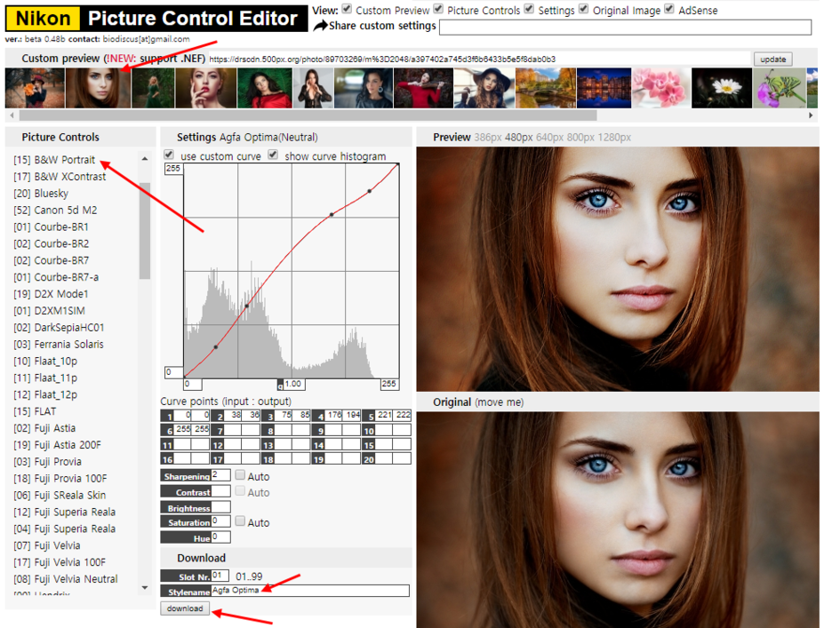The image size is (832, 628).
Task: Select the Fuji Provia 100F picture control
Action: coord(60,479)
